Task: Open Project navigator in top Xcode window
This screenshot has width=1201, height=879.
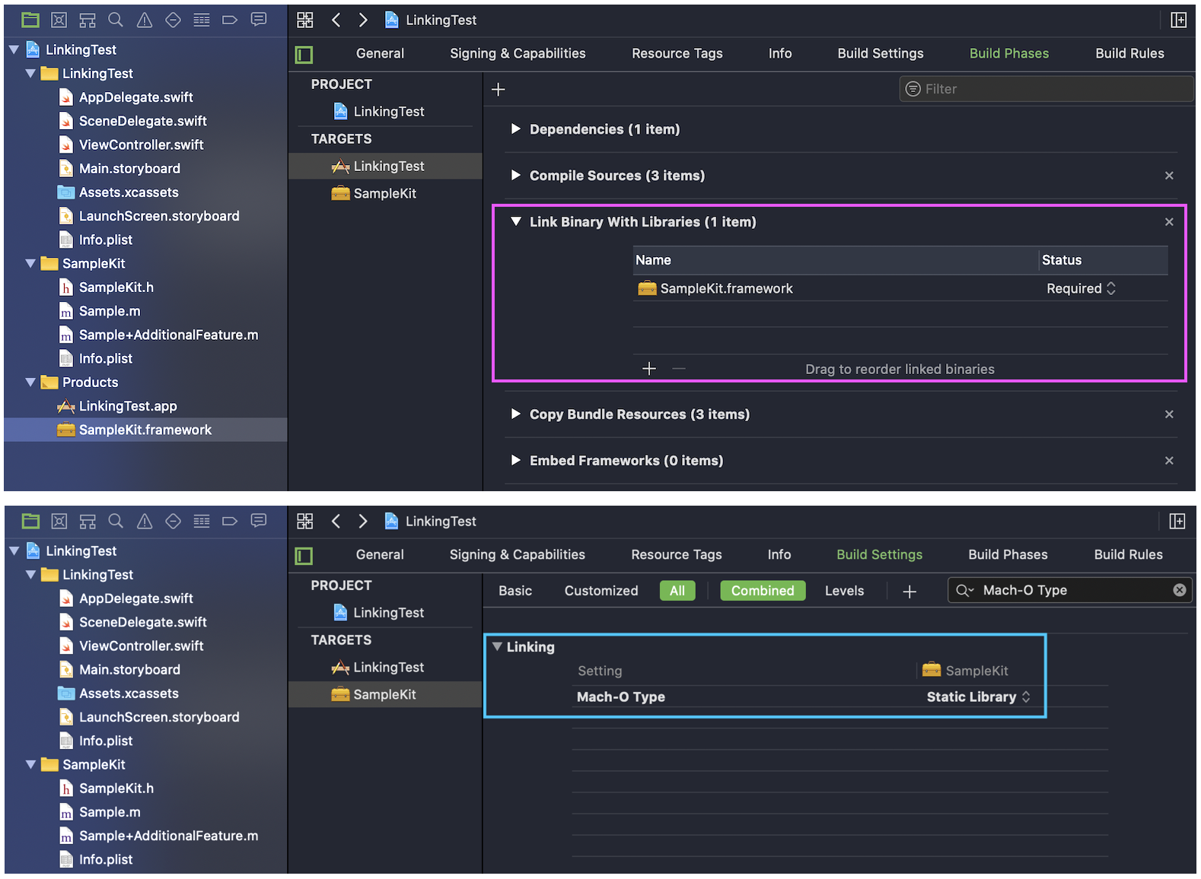Action: tap(30, 20)
